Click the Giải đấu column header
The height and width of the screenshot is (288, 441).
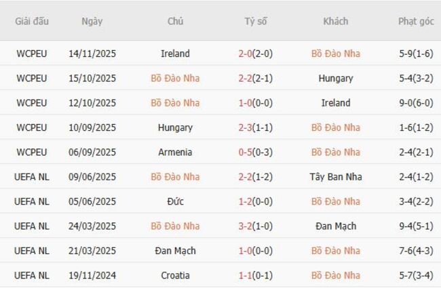click(x=32, y=21)
